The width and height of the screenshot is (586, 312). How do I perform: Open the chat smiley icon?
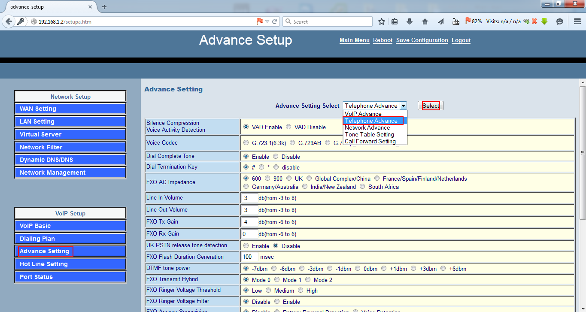pyautogui.click(x=560, y=21)
